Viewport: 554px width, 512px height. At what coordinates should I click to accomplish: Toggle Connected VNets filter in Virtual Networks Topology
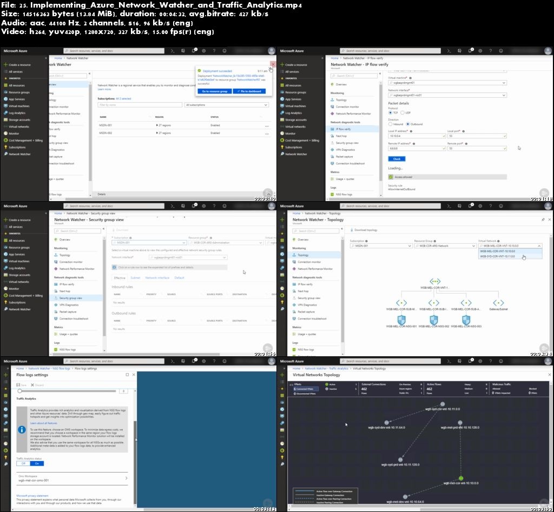tap(306, 389)
